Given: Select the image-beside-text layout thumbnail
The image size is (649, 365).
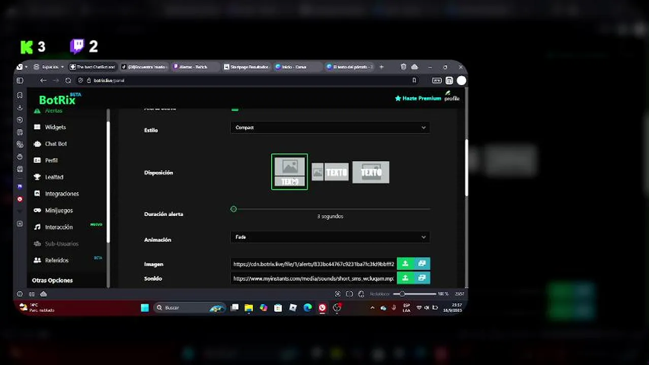Looking at the screenshot, I should (330, 172).
